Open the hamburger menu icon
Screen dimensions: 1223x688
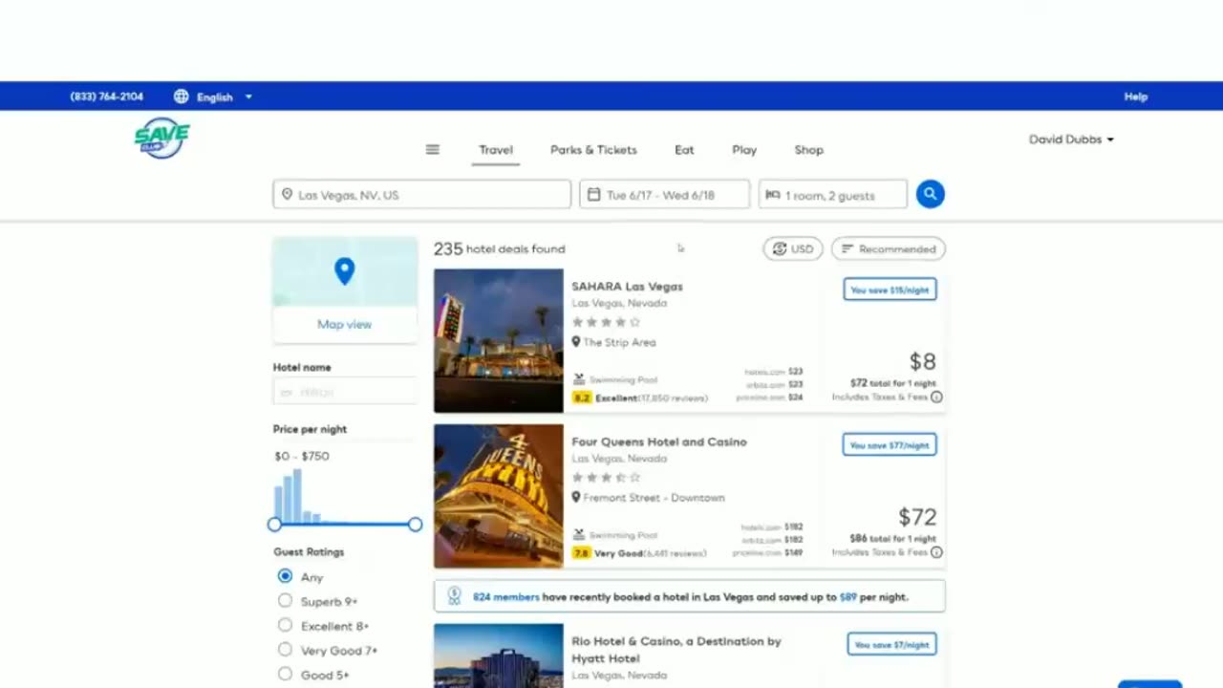433,149
